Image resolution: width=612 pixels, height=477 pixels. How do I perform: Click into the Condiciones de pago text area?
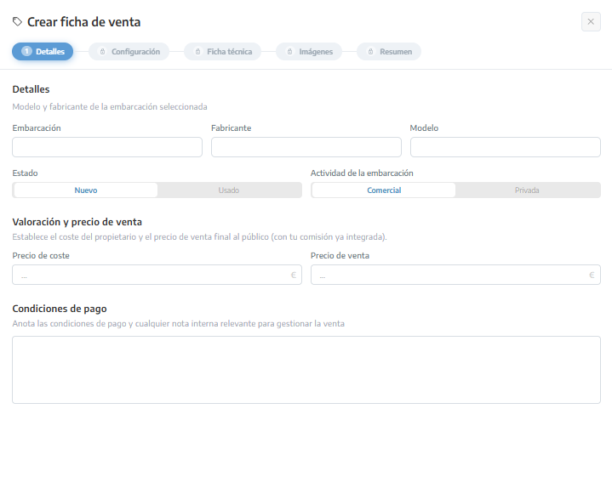pos(306,370)
